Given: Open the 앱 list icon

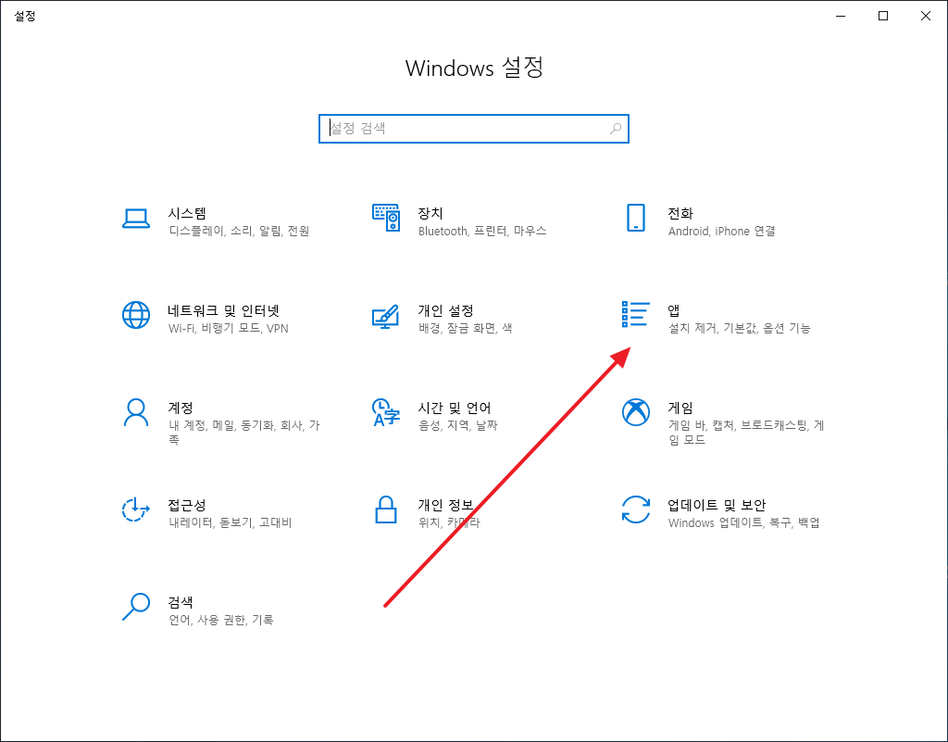Looking at the screenshot, I should 635,314.
